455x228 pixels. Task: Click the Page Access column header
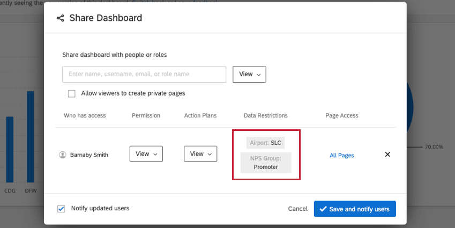[x=341, y=115]
